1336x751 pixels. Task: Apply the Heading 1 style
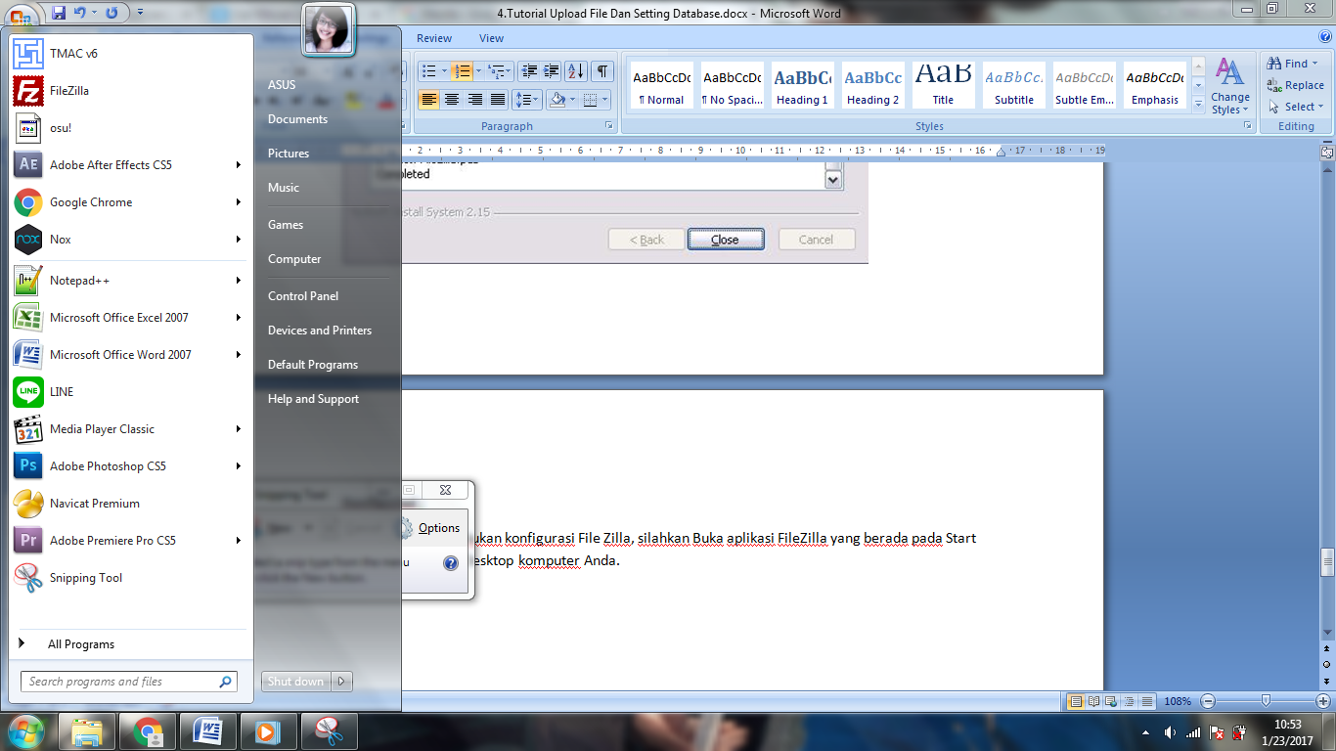802,85
